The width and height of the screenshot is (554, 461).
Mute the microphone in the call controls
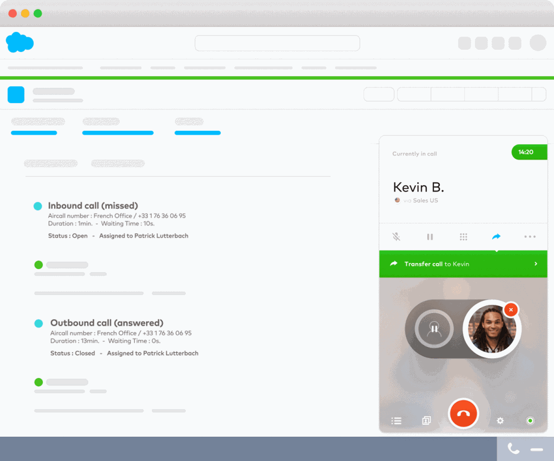point(396,237)
